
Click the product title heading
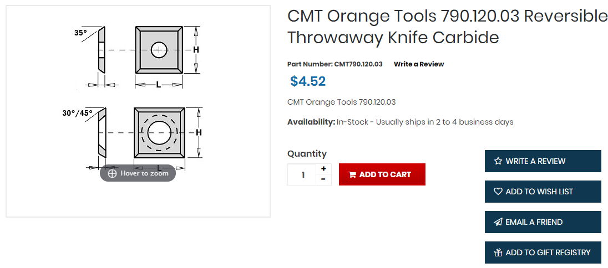pyautogui.click(x=447, y=27)
